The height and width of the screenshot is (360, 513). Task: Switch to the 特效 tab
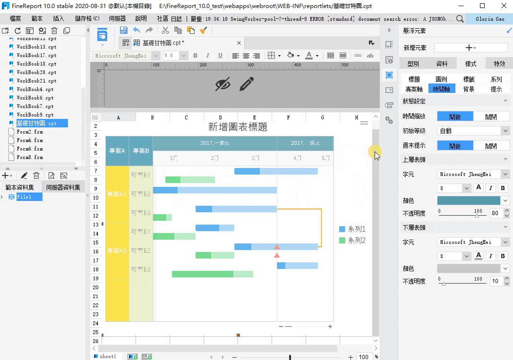click(499, 64)
